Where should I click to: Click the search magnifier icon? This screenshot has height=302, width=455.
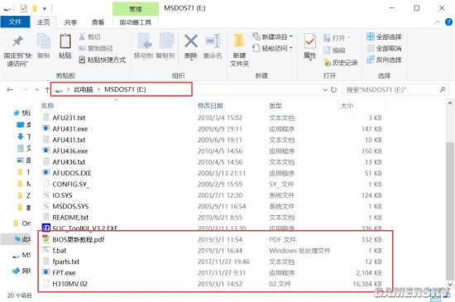(443, 89)
